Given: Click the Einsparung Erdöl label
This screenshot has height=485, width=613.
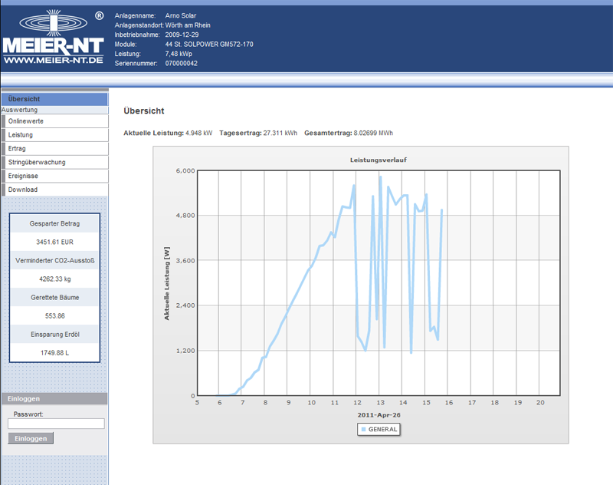Looking at the screenshot, I should pos(55,335).
